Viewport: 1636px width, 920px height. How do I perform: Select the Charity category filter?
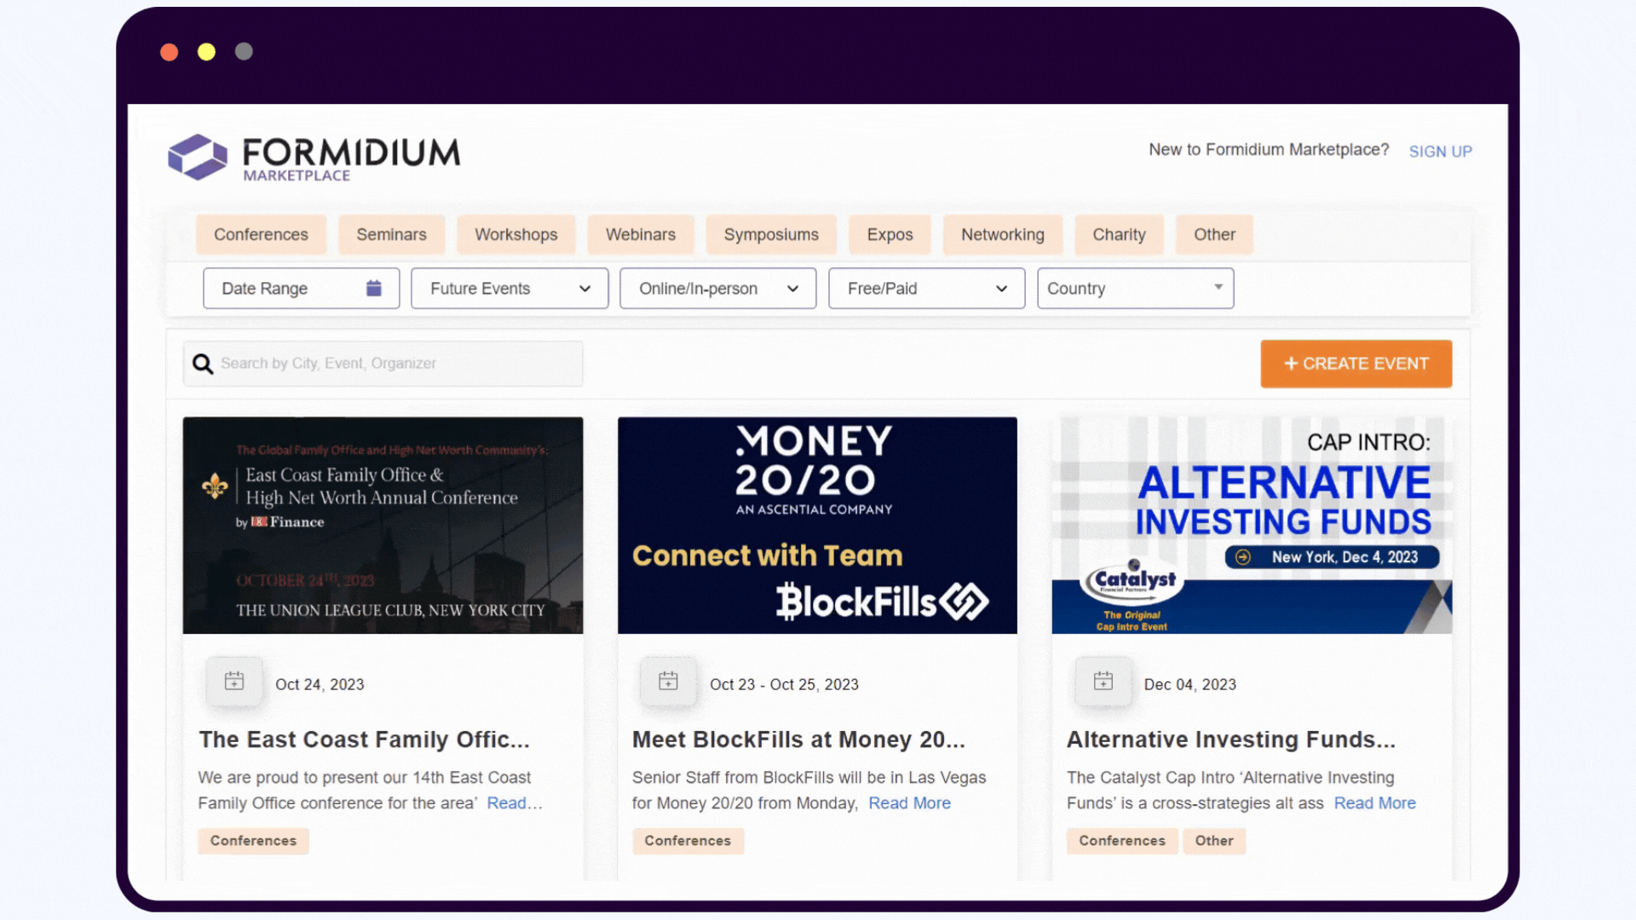pyautogui.click(x=1119, y=234)
